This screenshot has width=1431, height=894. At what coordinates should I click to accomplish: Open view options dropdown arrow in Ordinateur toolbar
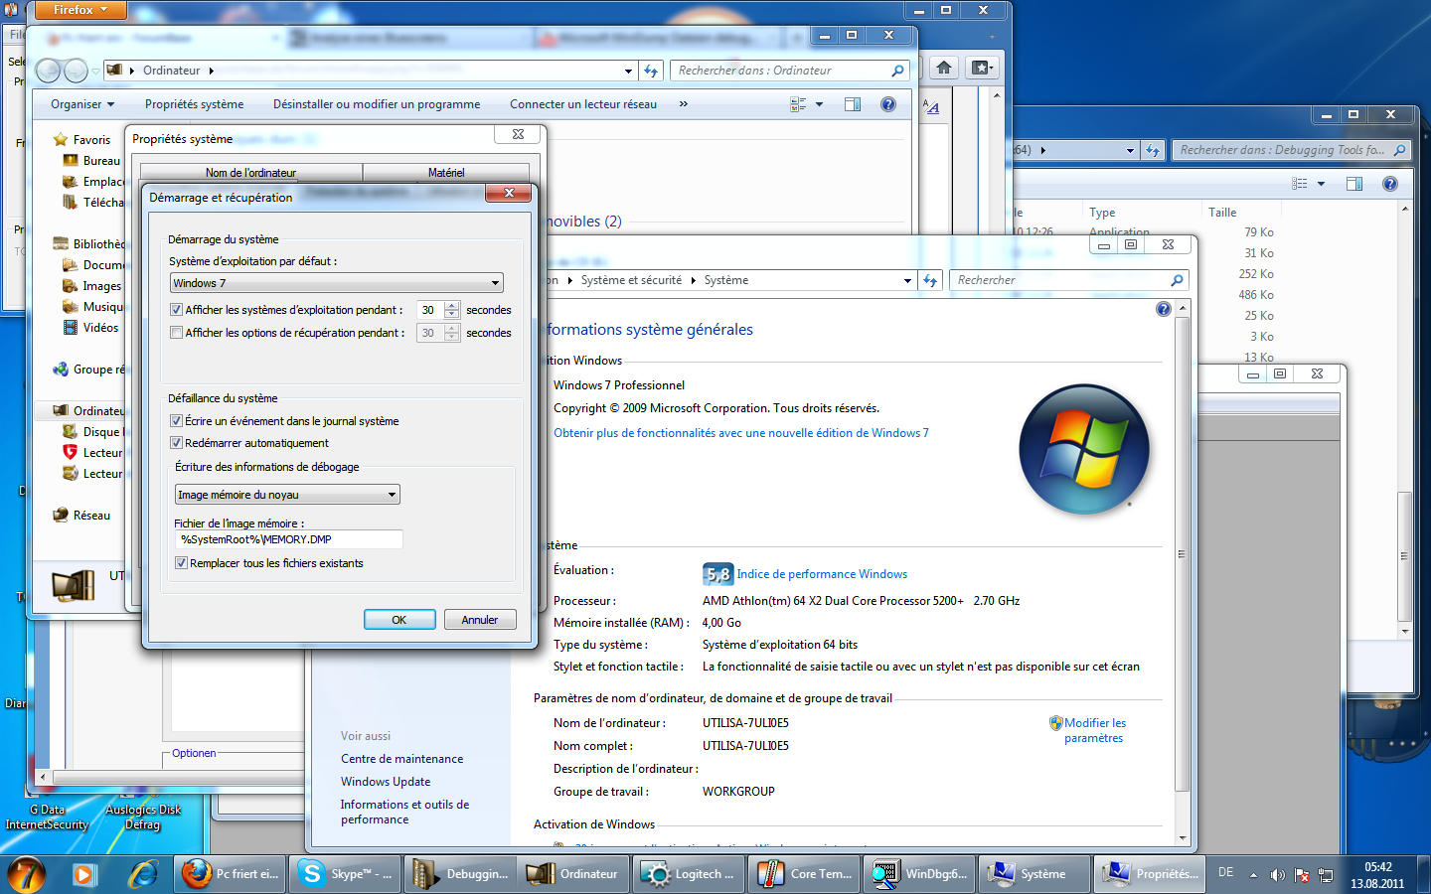click(819, 104)
